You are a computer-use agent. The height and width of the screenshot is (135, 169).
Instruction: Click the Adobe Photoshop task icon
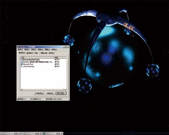(22, 66)
